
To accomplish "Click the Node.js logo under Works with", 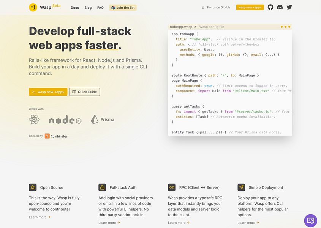I will 65,120.
